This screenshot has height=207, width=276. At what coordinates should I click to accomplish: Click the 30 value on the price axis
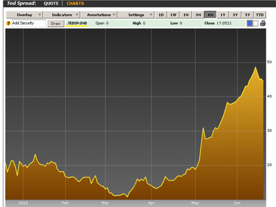point(269,130)
